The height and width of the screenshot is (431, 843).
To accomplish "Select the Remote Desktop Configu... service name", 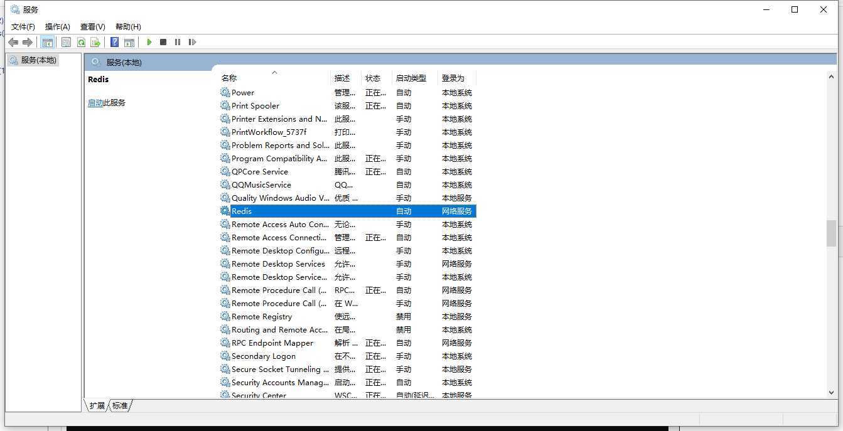I will [281, 250].
